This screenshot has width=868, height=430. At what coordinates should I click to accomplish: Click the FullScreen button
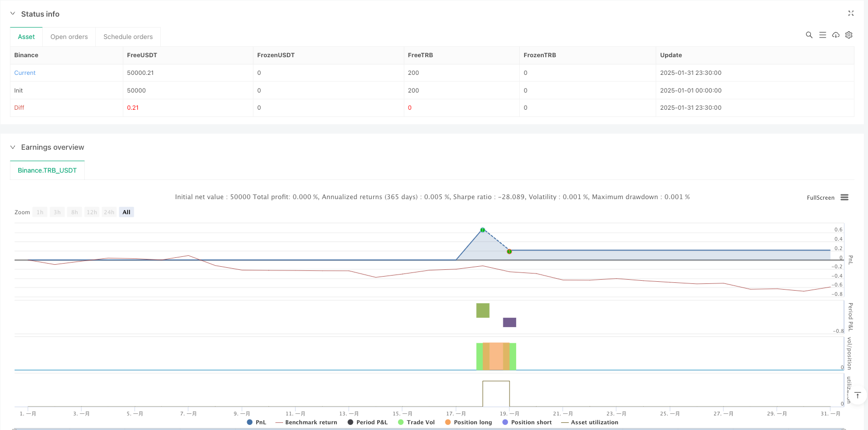tap(820, 198)
